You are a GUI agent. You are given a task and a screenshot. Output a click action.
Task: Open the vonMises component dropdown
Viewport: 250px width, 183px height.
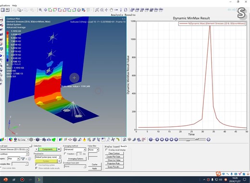pos(14,154)
